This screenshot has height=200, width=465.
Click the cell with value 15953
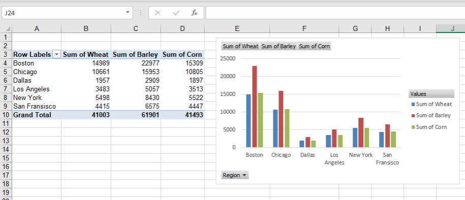click(x=136, y=72)
